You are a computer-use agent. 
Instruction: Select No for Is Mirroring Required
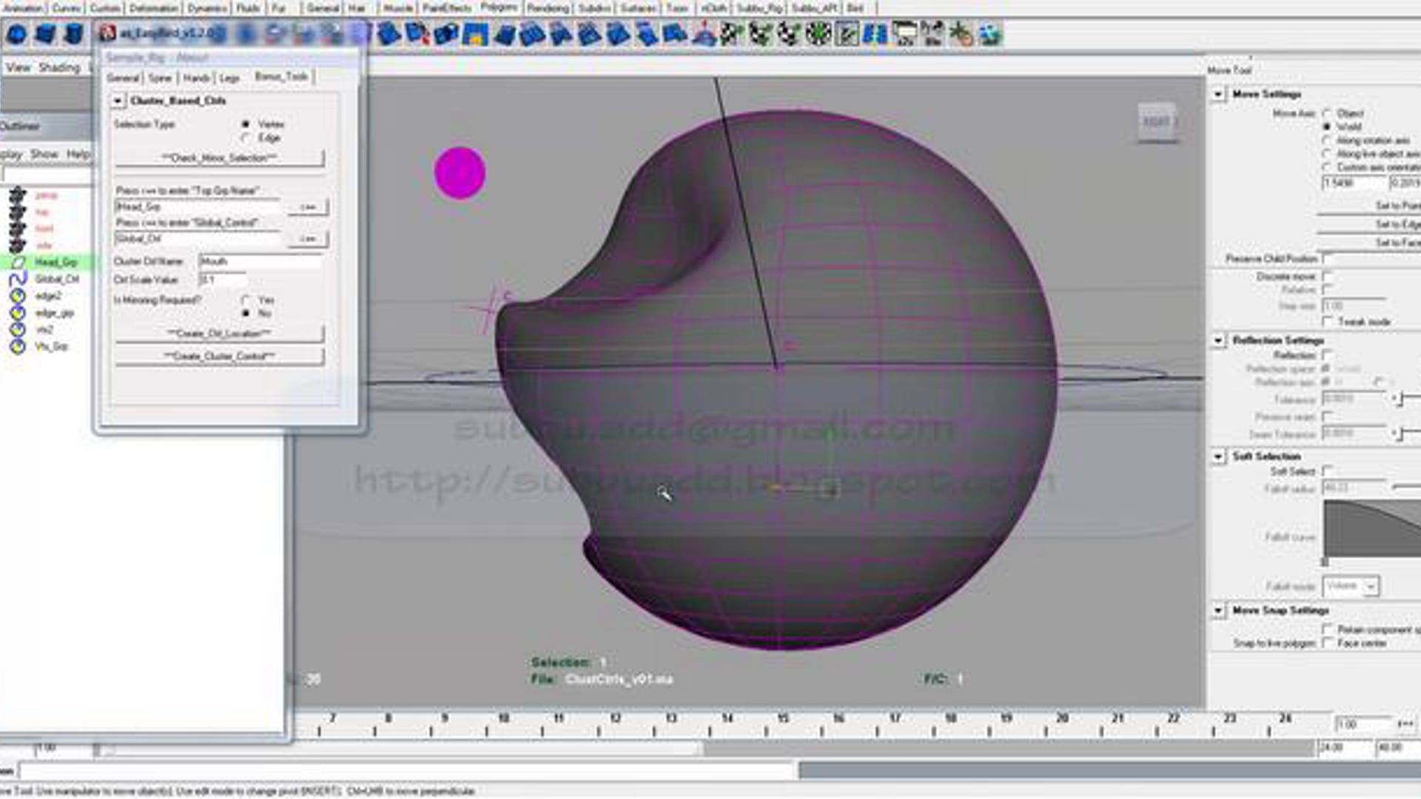[246, 314]
